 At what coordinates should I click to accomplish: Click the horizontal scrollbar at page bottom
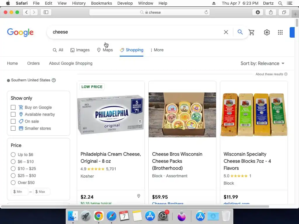(x=135, y=206)
